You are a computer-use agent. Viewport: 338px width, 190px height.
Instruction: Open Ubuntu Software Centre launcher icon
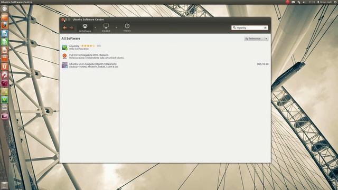[5, 58]
